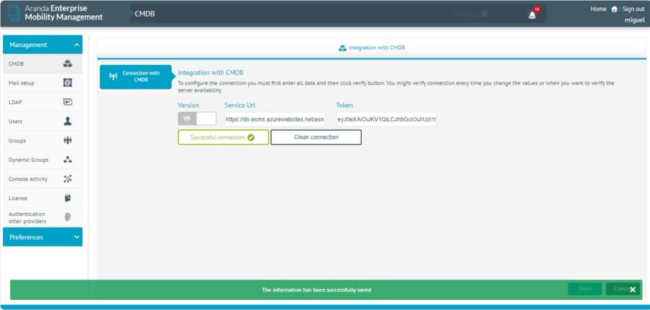The width and height of the screenshot is (650, 310).
Task: Open Users menu item
Action: [x=43, y=121]
